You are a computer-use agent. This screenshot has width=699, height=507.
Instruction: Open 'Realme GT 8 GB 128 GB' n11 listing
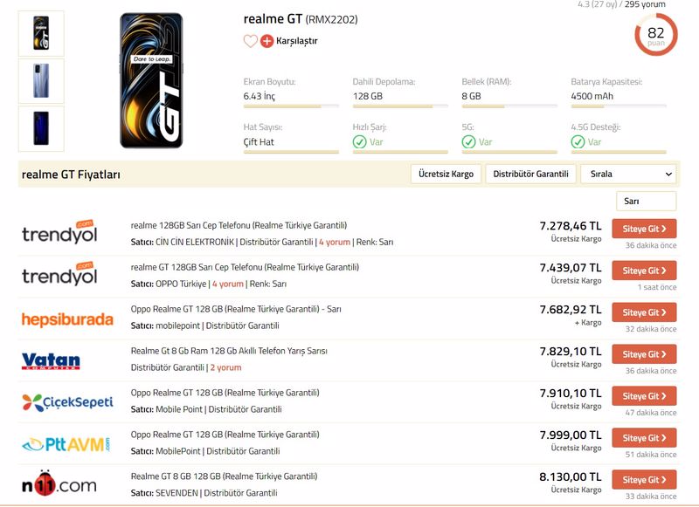tap(225, 476)
